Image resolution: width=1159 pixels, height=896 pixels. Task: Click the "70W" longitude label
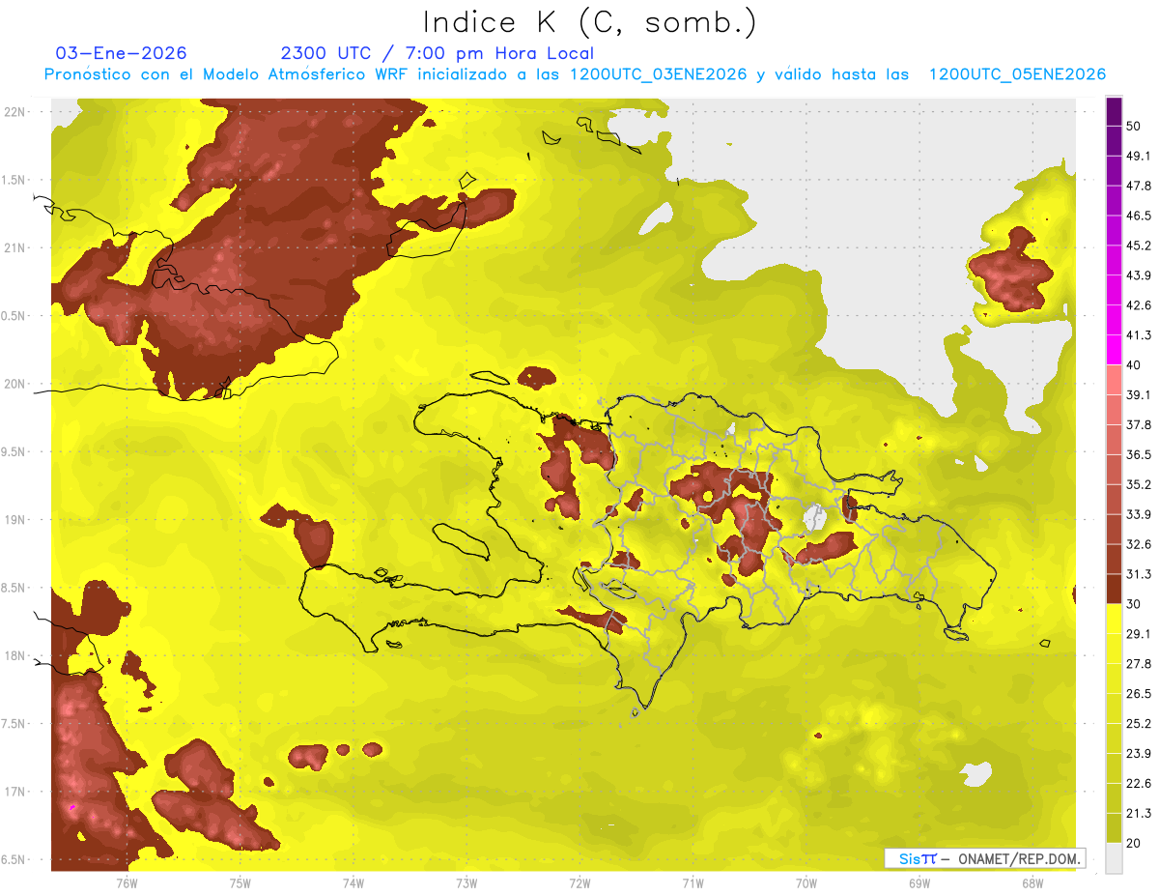806,882
